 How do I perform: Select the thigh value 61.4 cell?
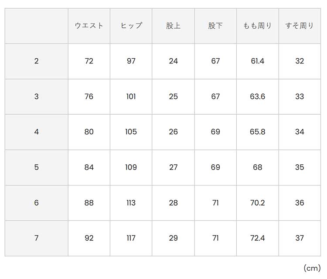pos(258,61)
